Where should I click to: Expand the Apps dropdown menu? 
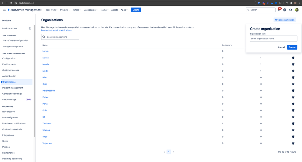[124, 10]
